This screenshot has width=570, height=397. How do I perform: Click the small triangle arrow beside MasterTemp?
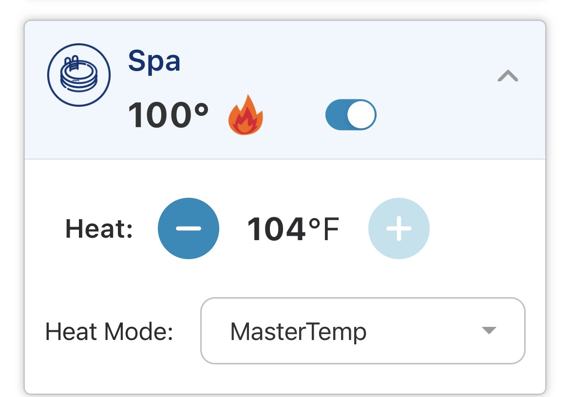click(489, 330)
